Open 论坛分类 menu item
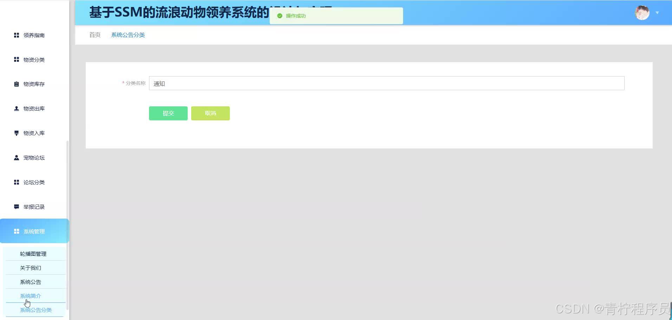This screenshot has width=672, height=320. click(34, 182)
